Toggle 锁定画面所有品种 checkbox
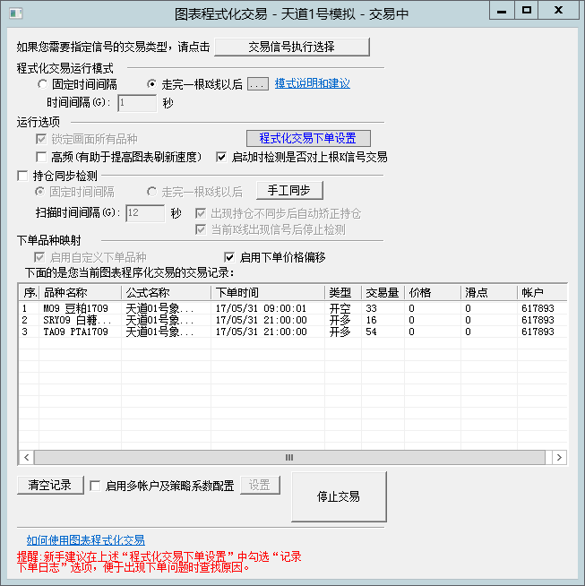585x586 pixels. [40, 139]
